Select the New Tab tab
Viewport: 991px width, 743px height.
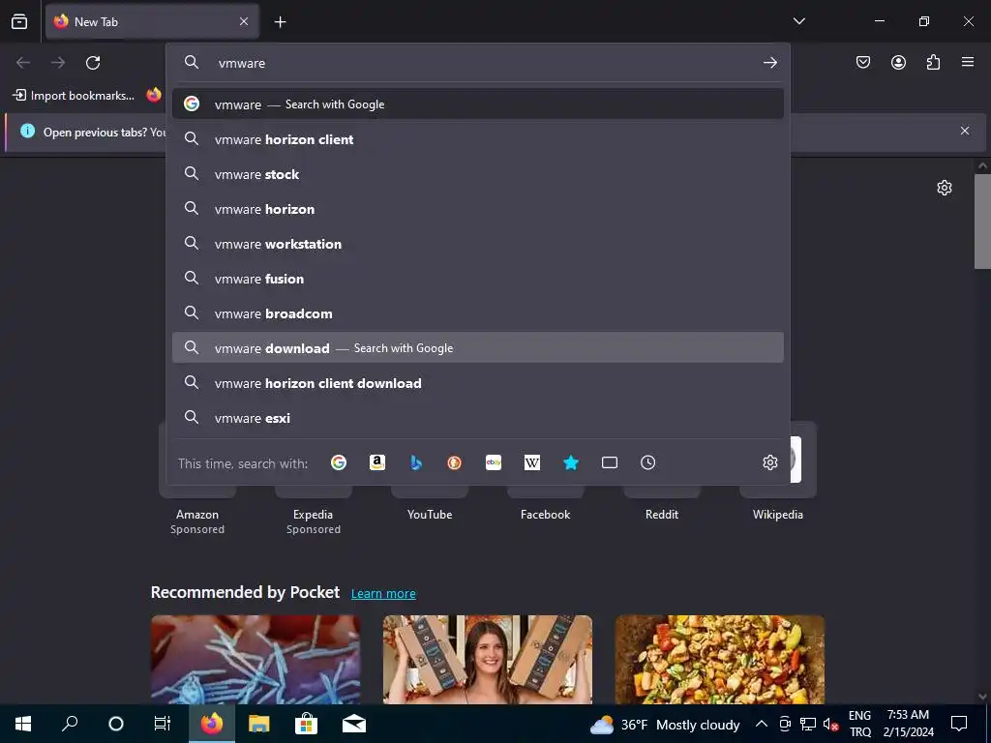click(152, 21)
